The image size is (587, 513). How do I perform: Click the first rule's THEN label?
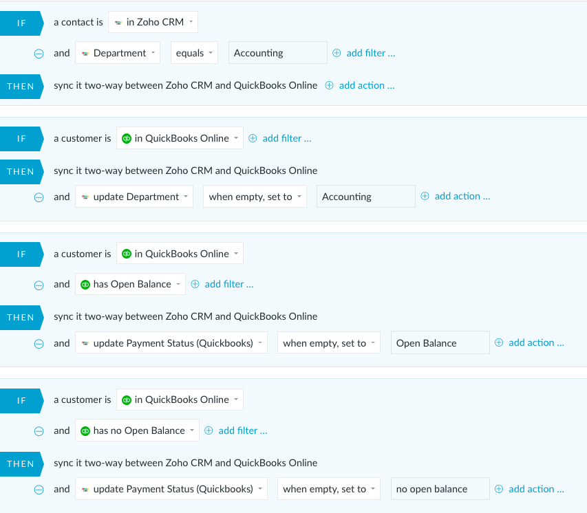pyautogui.click(x=21, y=87)
